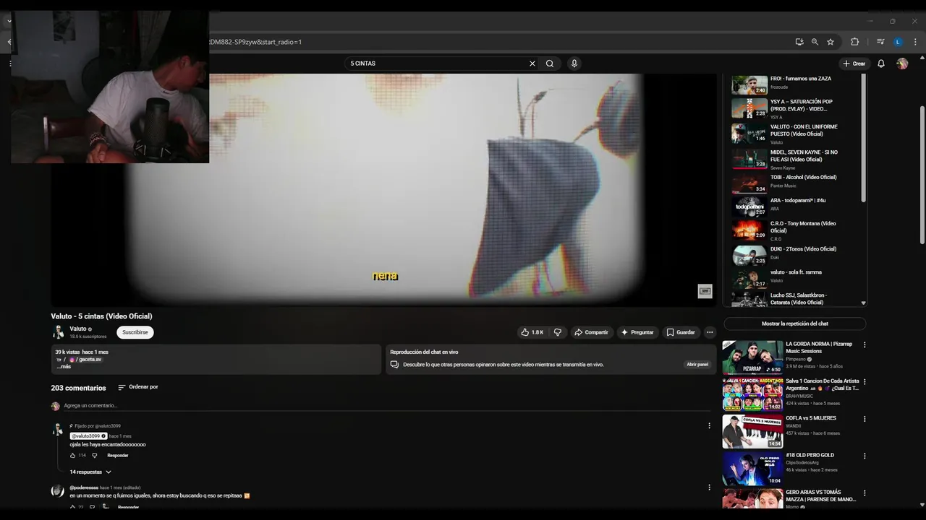Open options menu for pinned comment
Image resolution: width=926 pixels, height=520 pixels.
[709, 426]
